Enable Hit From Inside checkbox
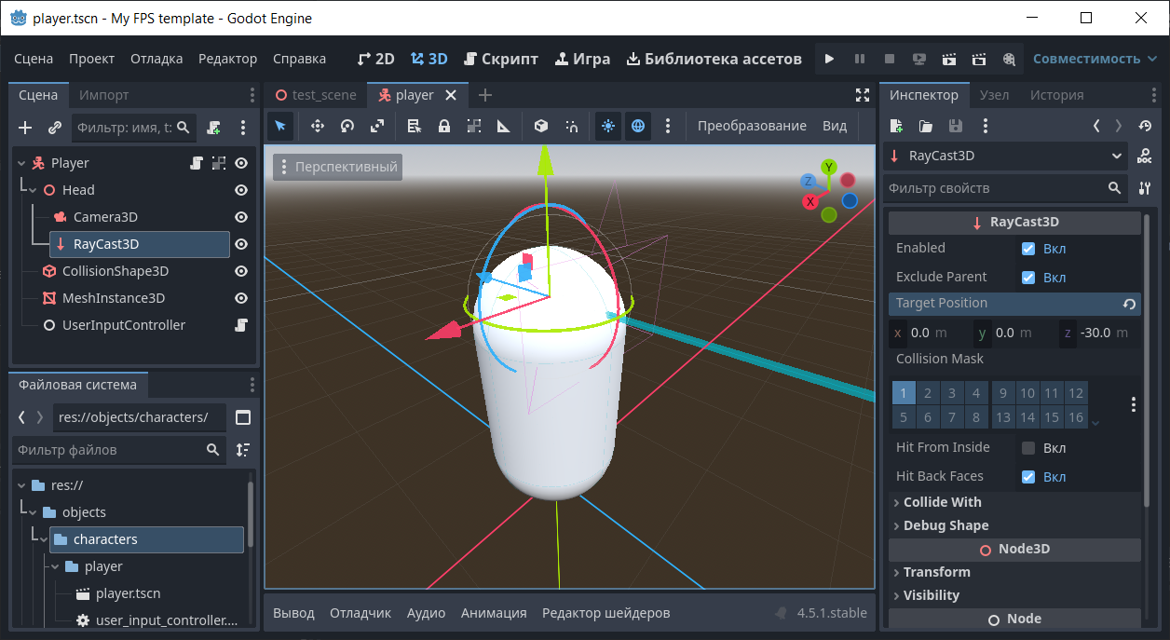 tap(1028, 448)
